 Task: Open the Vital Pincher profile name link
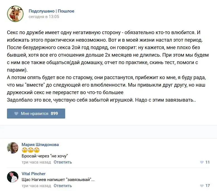click(x=33, y=174)
